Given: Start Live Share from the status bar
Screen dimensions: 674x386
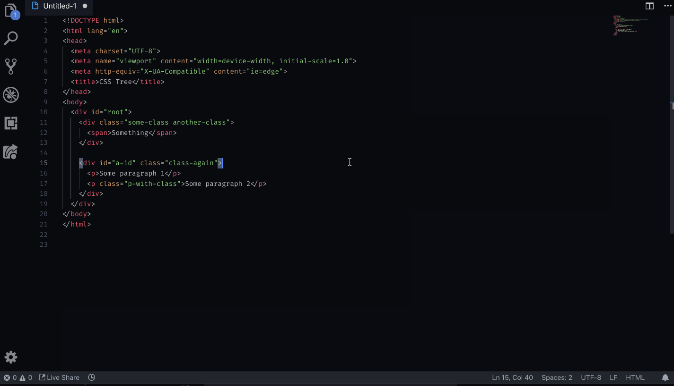Looking at the screenshot, I should click(x=59, y=378).
